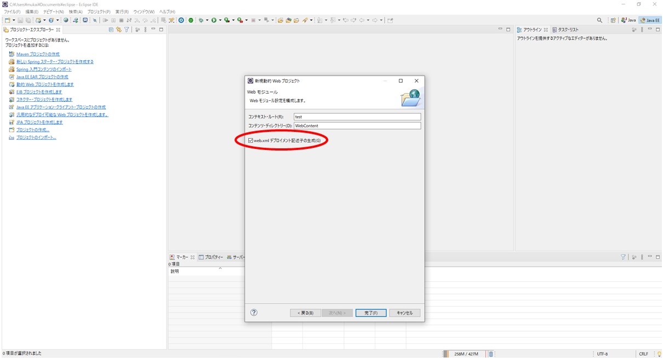Click the 完了(F) button
This screenshot has height=358, width=663.
click(x=371, y=313)
